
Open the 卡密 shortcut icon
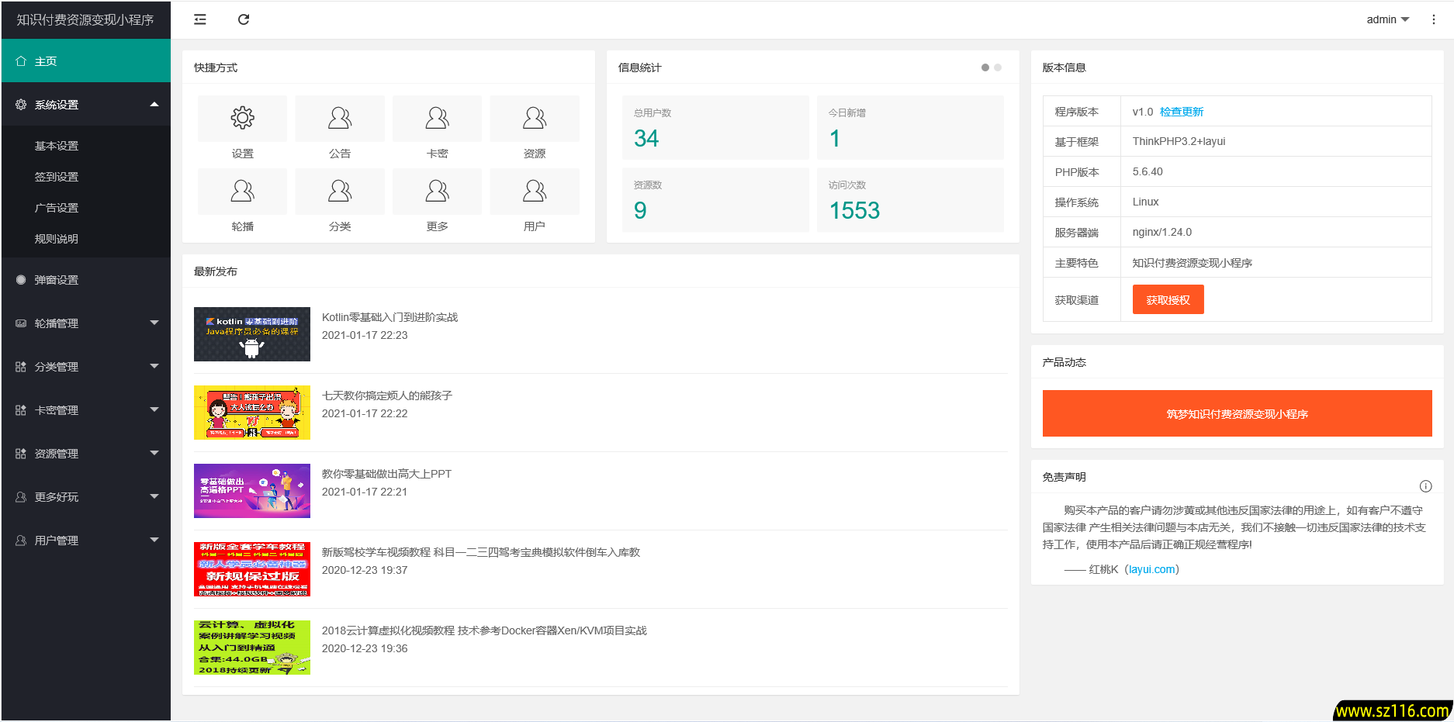[437, 119]
